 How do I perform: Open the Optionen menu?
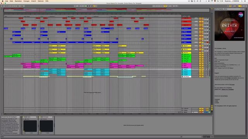click(41, 1)
